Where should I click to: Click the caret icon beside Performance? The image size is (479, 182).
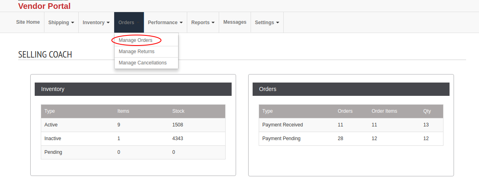[181, 23]
